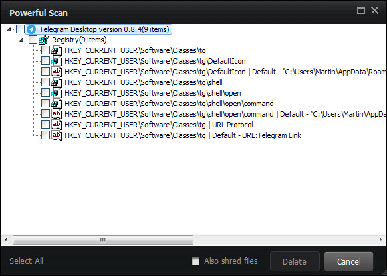Viewport: 387px width, 276px height.
Task: Check the Telegram Desktop version 0.8.4 checkbox
Action: point(20,29)
